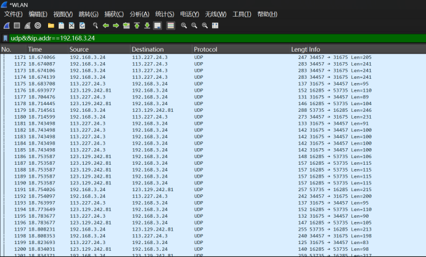Select packet 1186 with Len=106
This screenshot has height=257, width=426.
coord(213,157)
